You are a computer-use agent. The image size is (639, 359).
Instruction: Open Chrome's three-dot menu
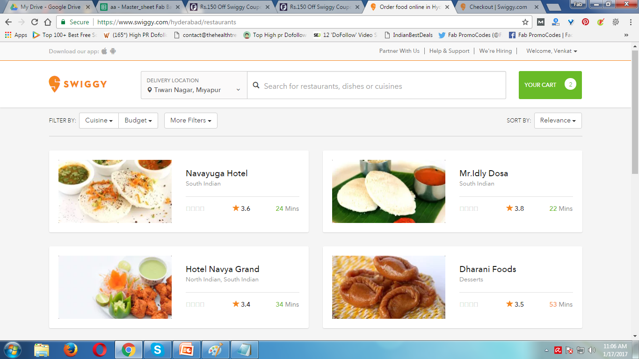pos(630,22)
